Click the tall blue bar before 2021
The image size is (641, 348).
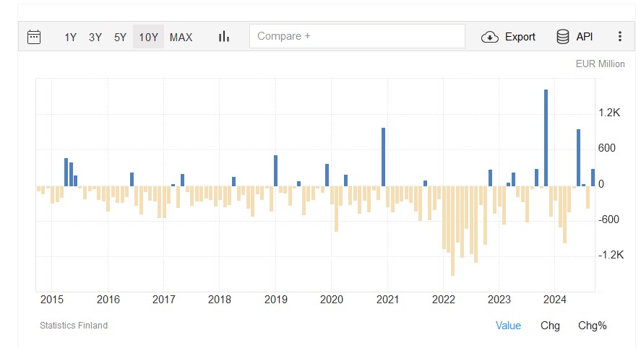point(383,157)
